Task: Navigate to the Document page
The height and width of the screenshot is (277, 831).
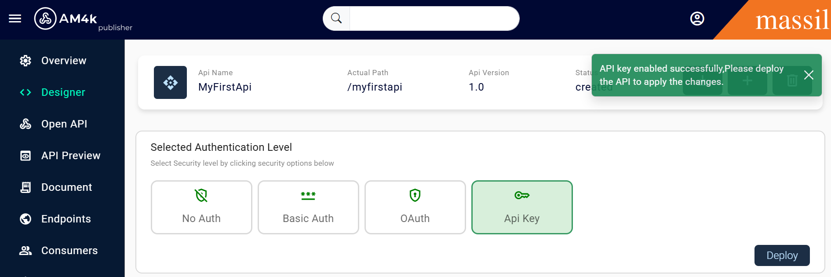Action: pyautogui.click(x=66, y=187)
